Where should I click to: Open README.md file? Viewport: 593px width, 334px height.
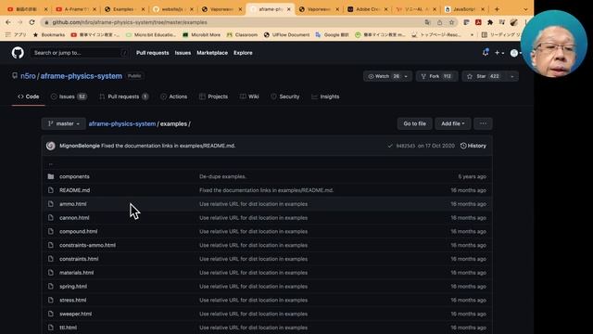[x=74, y=190]
